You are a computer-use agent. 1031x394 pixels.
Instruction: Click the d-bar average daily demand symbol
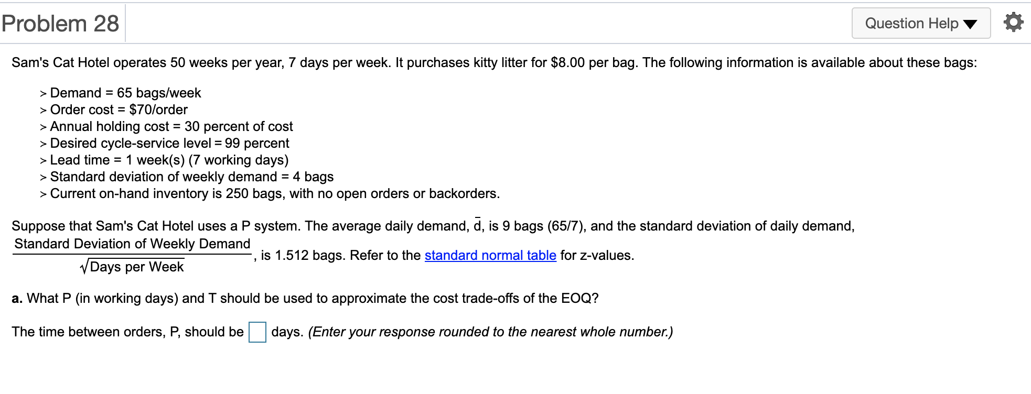click(x=477, y=226)
